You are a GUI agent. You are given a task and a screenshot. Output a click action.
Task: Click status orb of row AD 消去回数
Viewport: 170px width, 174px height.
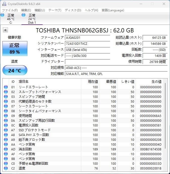[6, 149]
